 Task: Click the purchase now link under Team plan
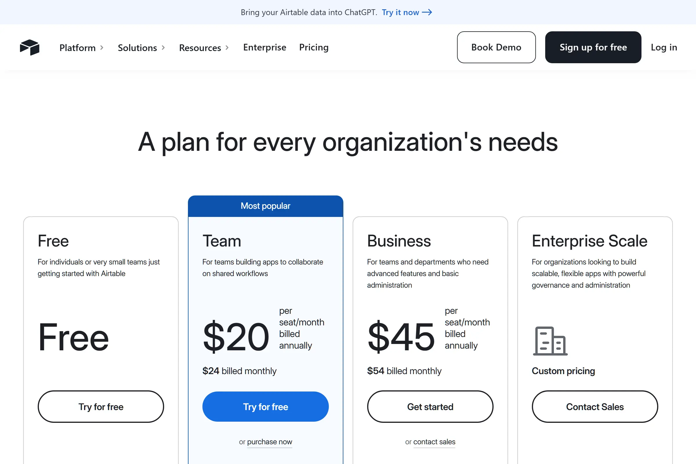tap(269, 442)
